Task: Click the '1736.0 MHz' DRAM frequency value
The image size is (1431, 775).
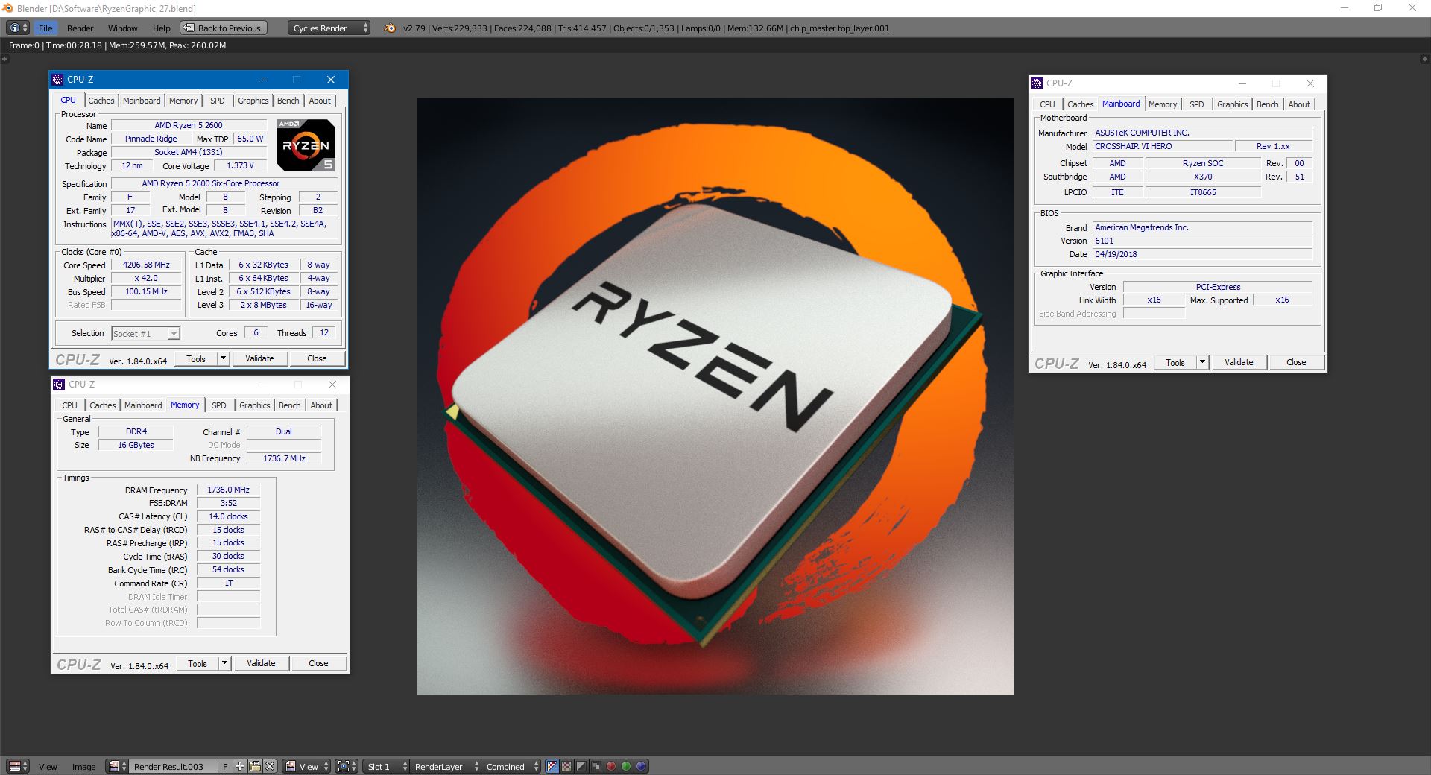Action: [x=228, y=490]
